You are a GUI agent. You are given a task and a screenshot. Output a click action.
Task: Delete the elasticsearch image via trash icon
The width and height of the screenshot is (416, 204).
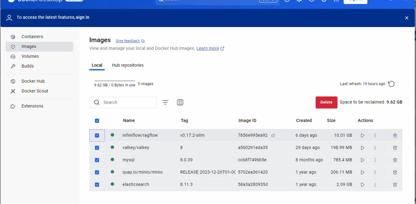[x=395, y=185]
